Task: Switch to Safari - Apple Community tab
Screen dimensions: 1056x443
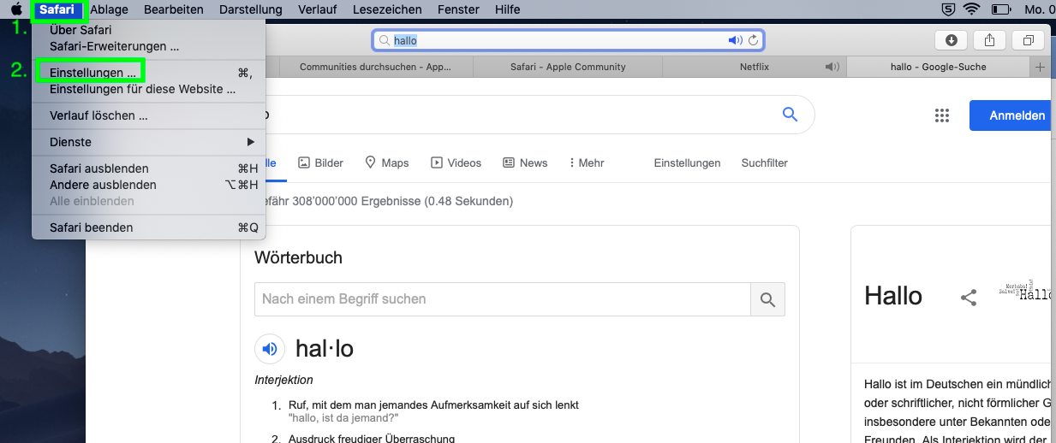Action: click(568, 67)
